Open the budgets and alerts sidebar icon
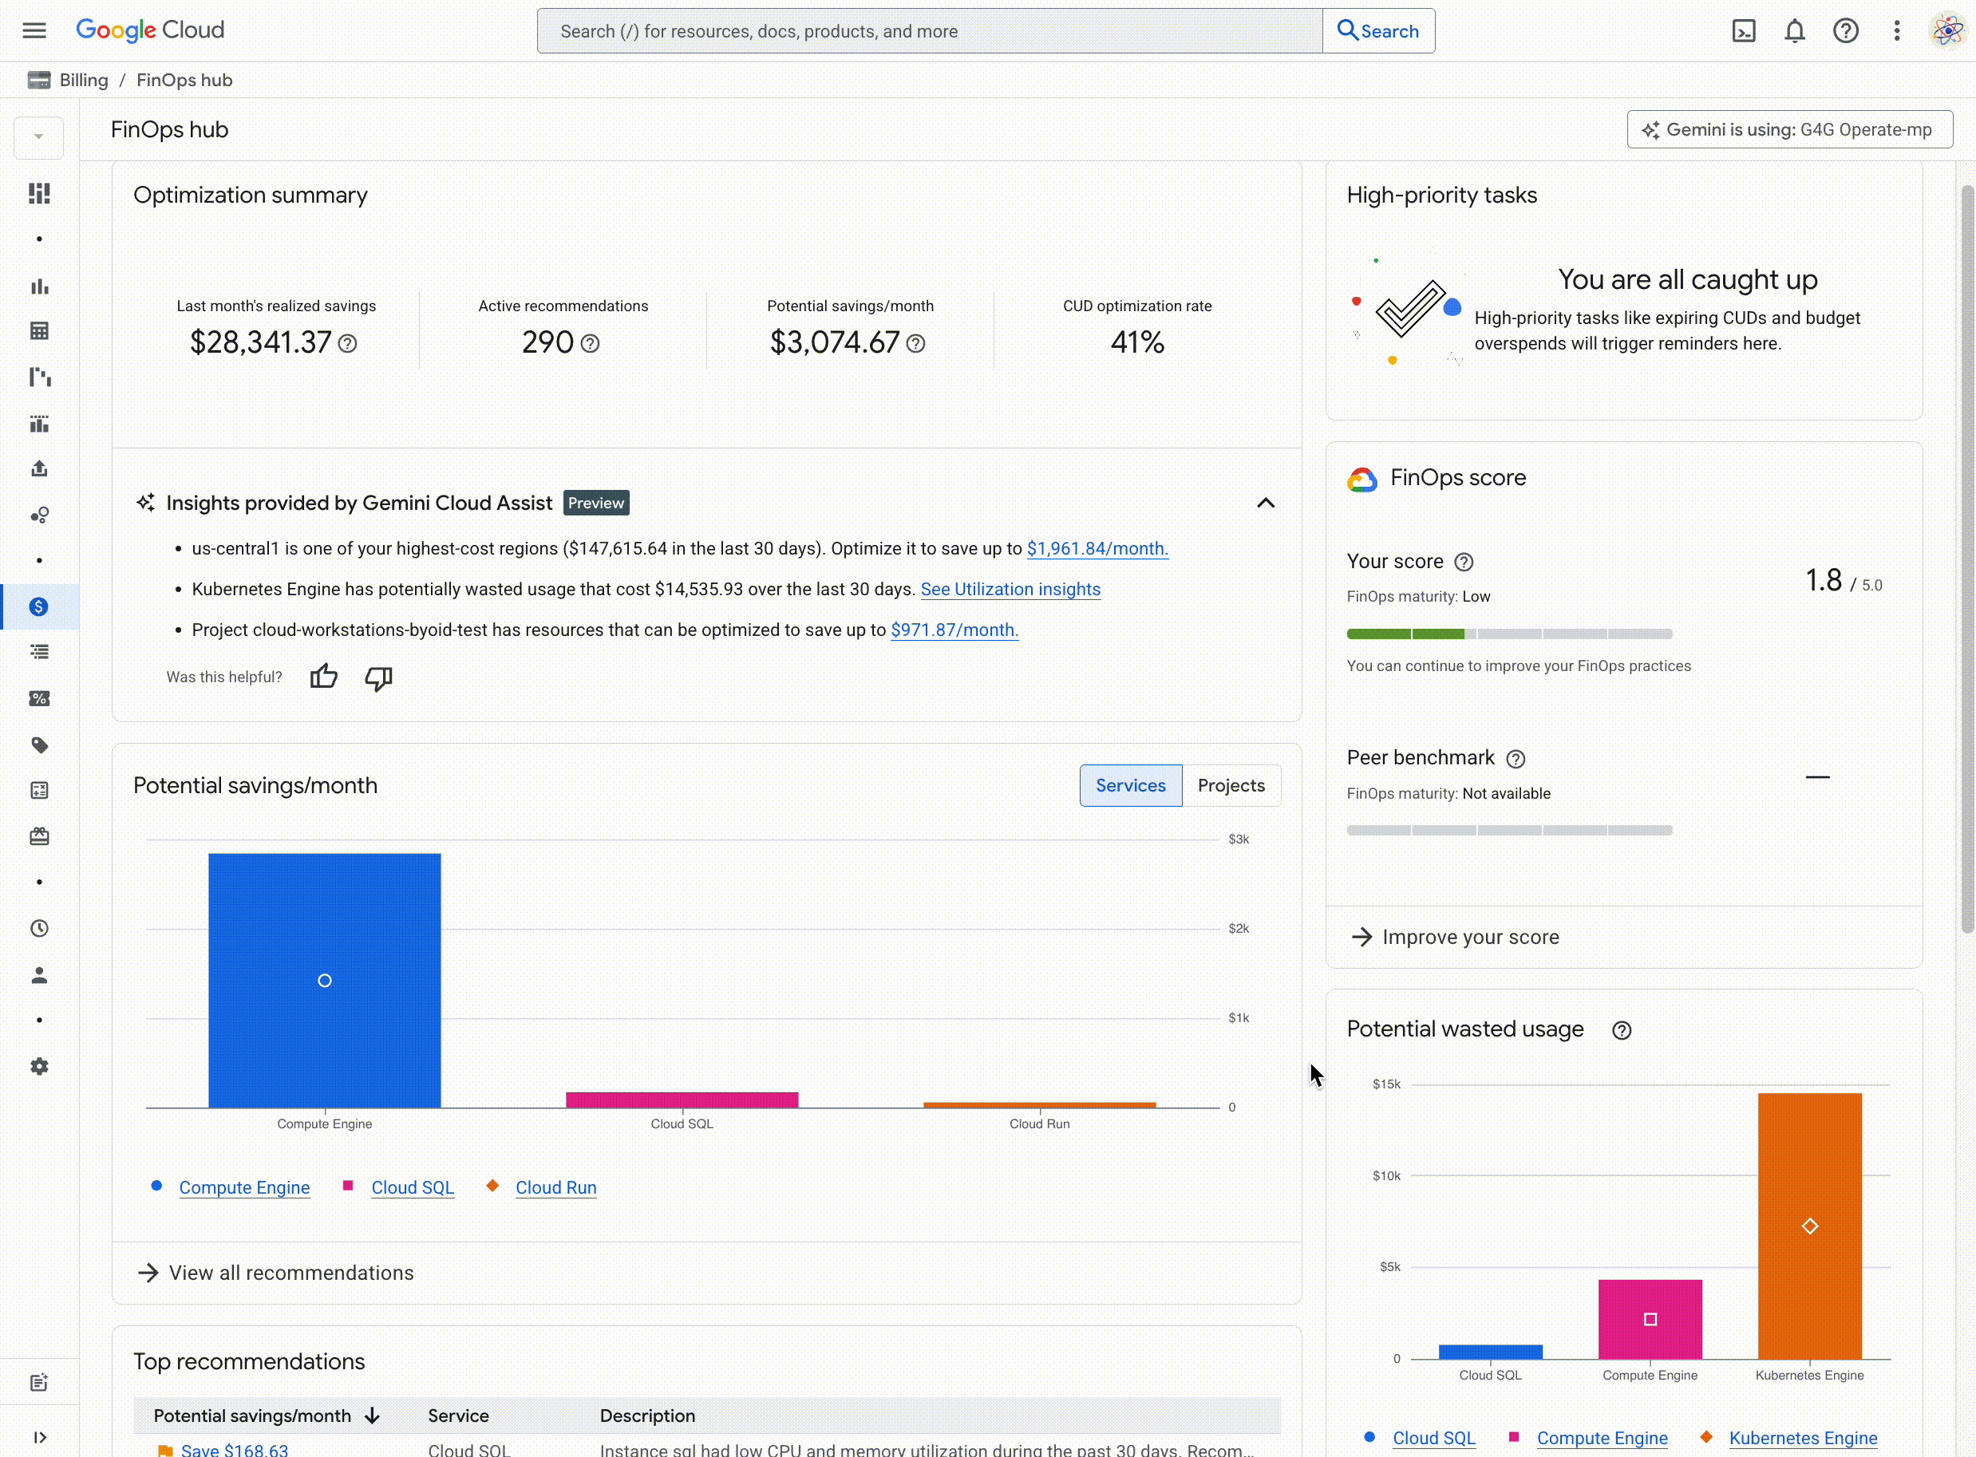The height and width of the screenshot is (1457, 1976). point(39,424)
